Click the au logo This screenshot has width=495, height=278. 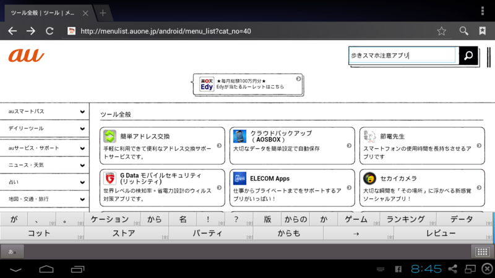[26, 56]
